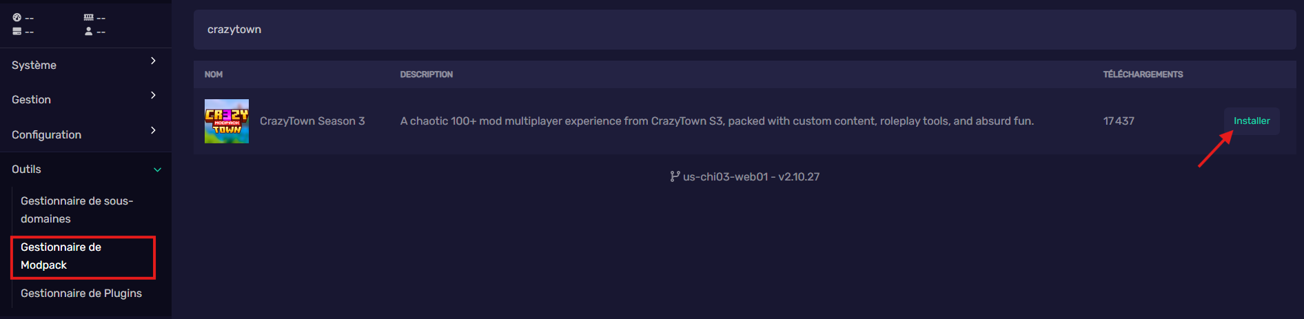The width and height of the screenshot is (1304, 319).
Task: Open Gestionnaire de sous-domaines
Action: pos(77,209)
